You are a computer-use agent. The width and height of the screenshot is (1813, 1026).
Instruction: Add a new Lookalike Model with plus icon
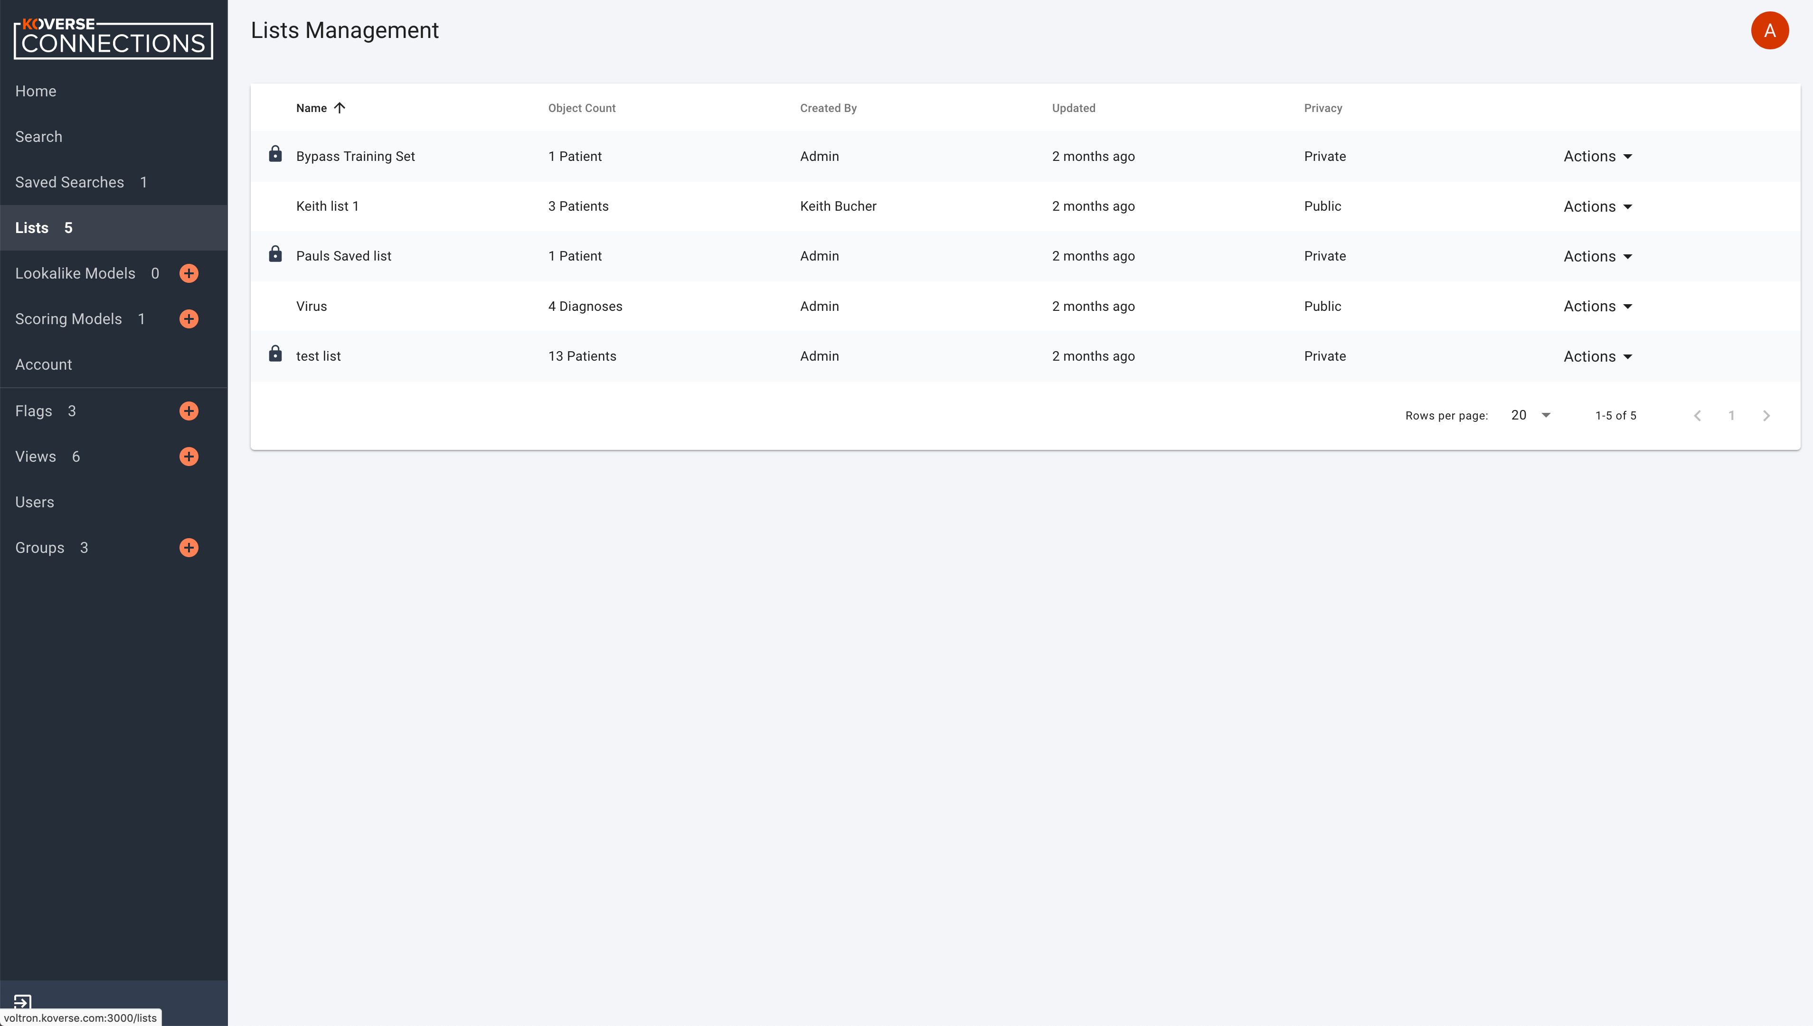click(189, 273)
